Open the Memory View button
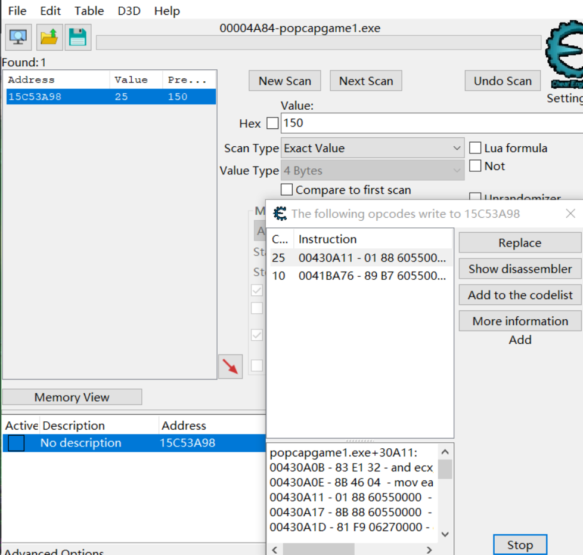Screen dimensions: 583x555 (72, 397)
